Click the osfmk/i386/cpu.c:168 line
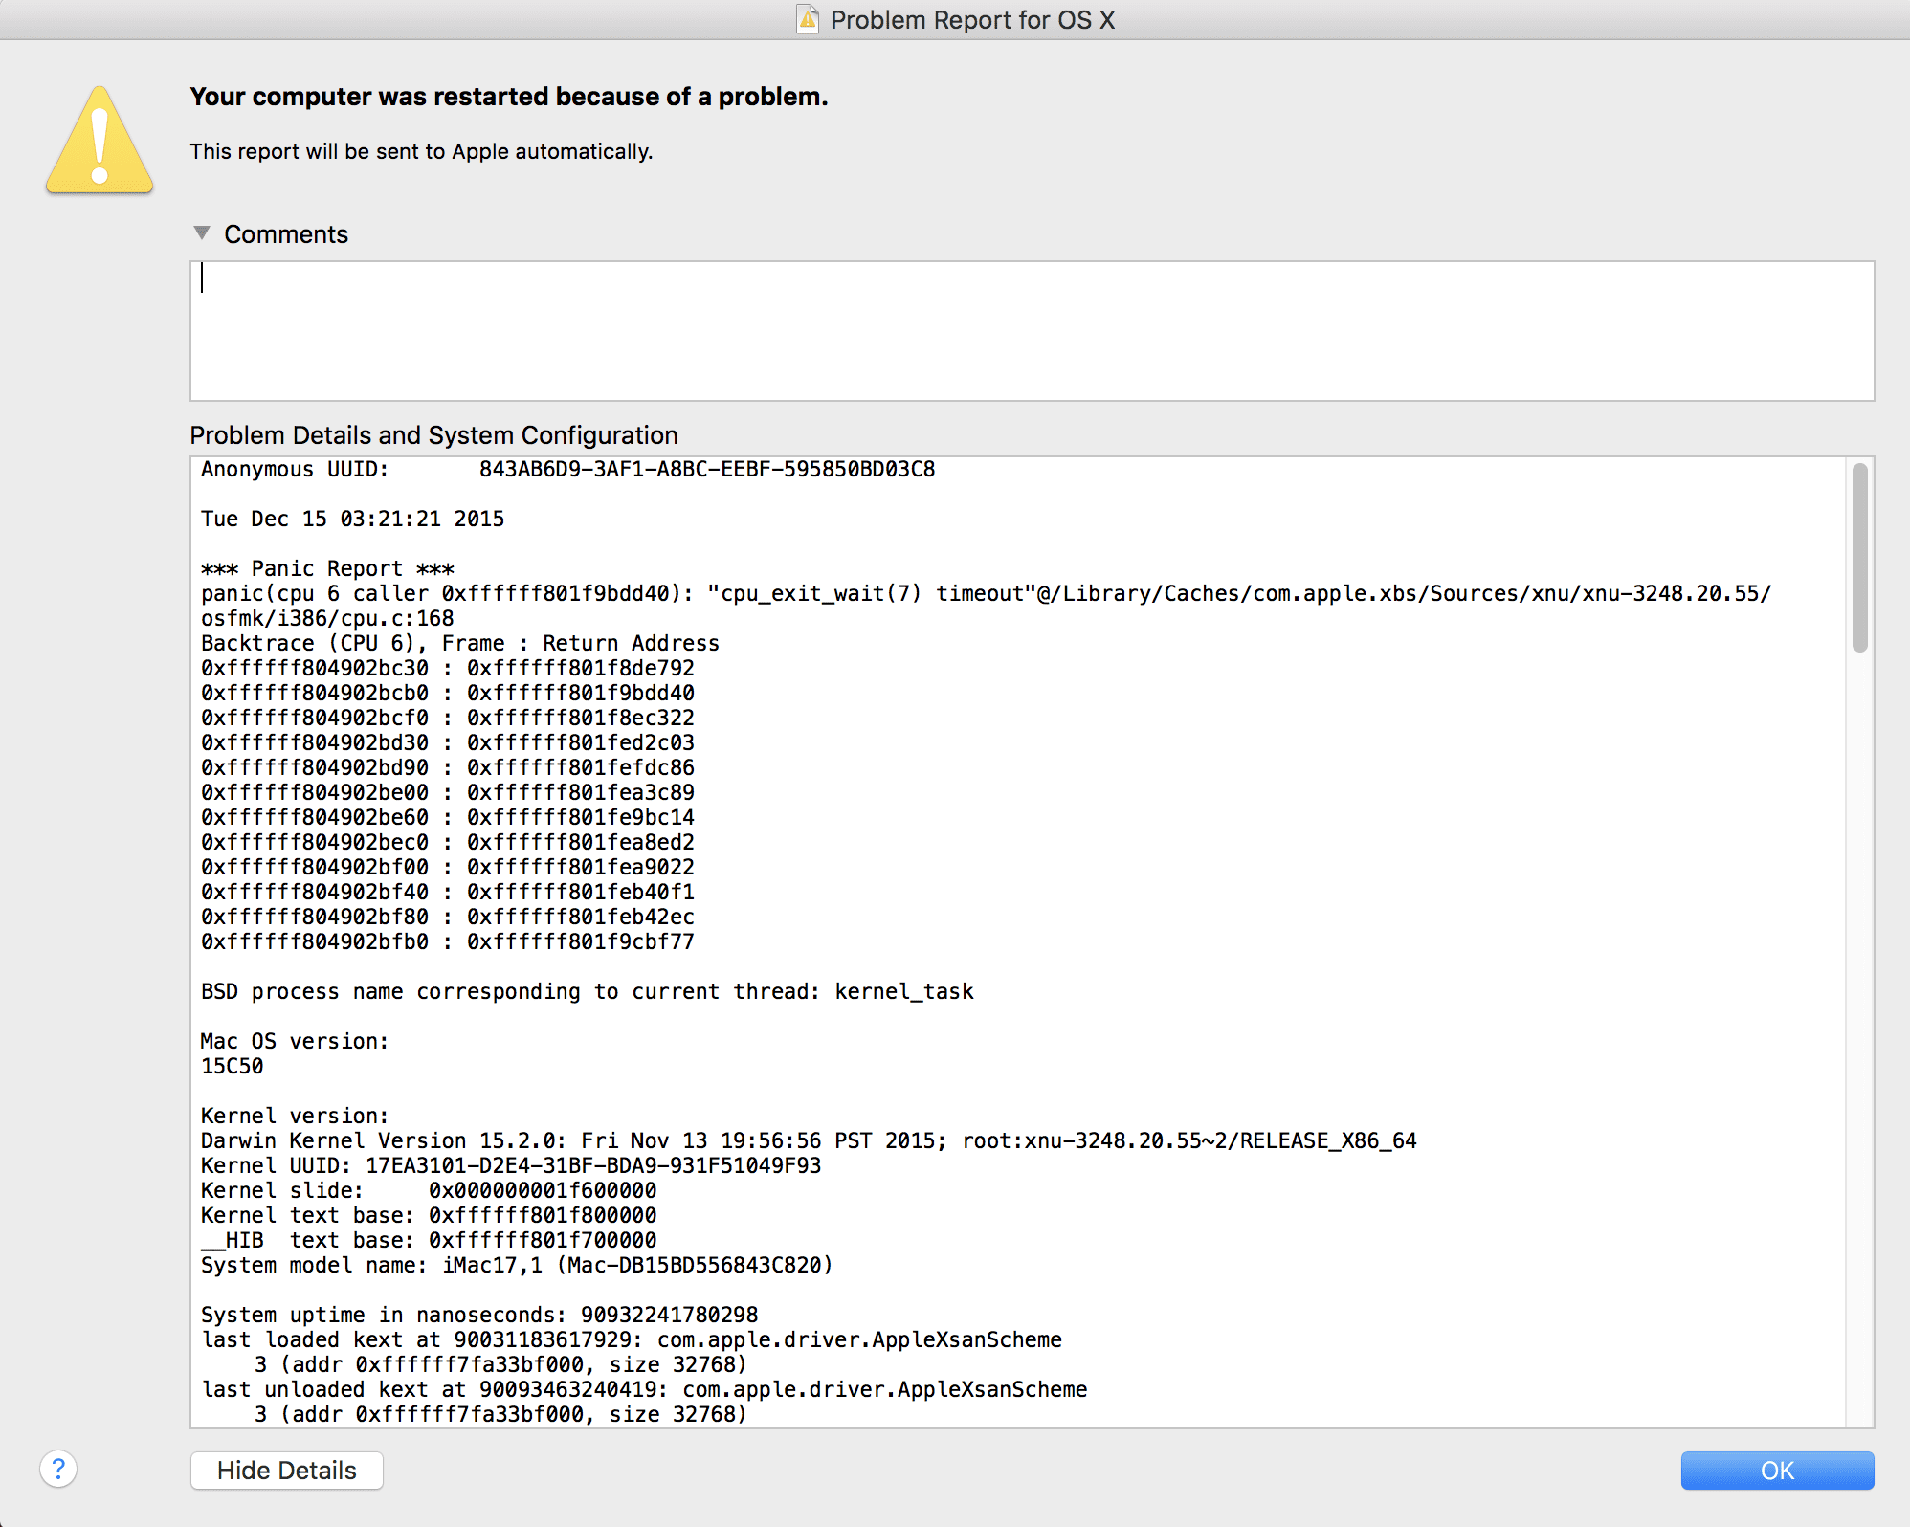Image resolution: width=1910 pixels, height=1527 pixels. point(327,618)
